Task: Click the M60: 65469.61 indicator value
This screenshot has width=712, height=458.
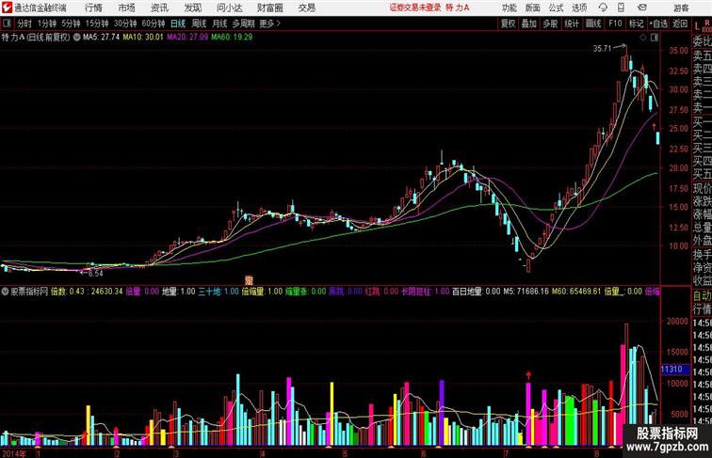Action: [x=576, y=292]
